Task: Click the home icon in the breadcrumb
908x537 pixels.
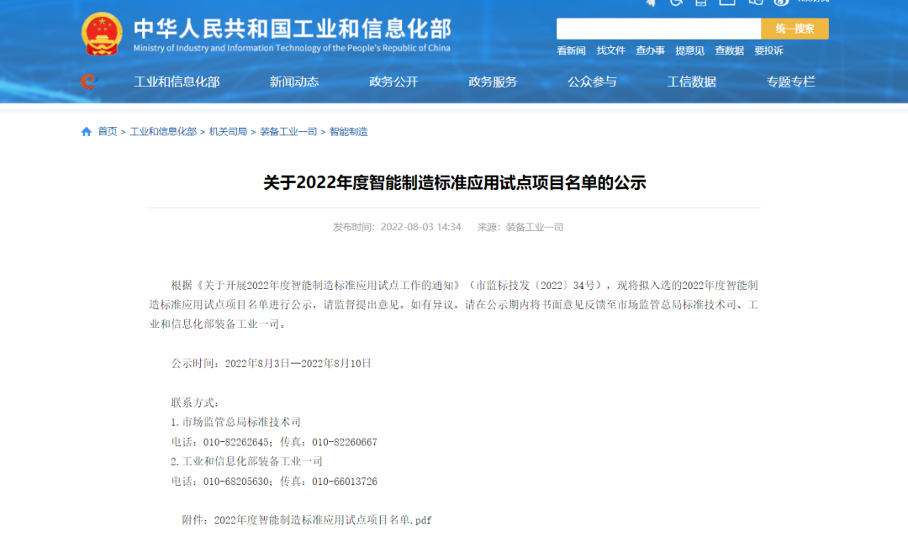Action: tap(87, 132)
